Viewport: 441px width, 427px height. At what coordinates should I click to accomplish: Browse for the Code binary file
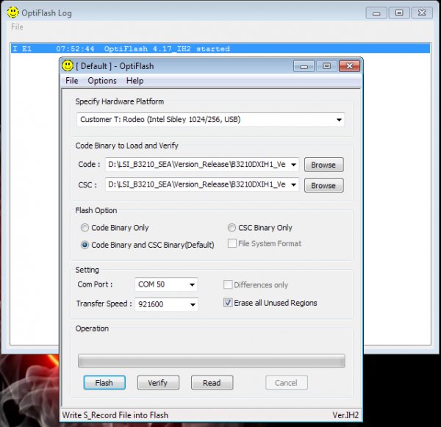tap(323, 165)
